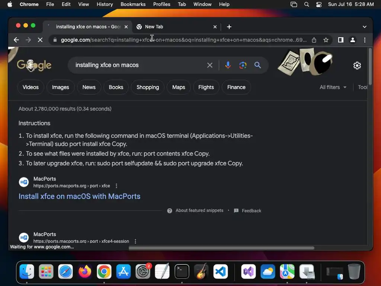This screenshot has width=381, height=286.
Task: Filter results by Books
Action: coord(116,87)
